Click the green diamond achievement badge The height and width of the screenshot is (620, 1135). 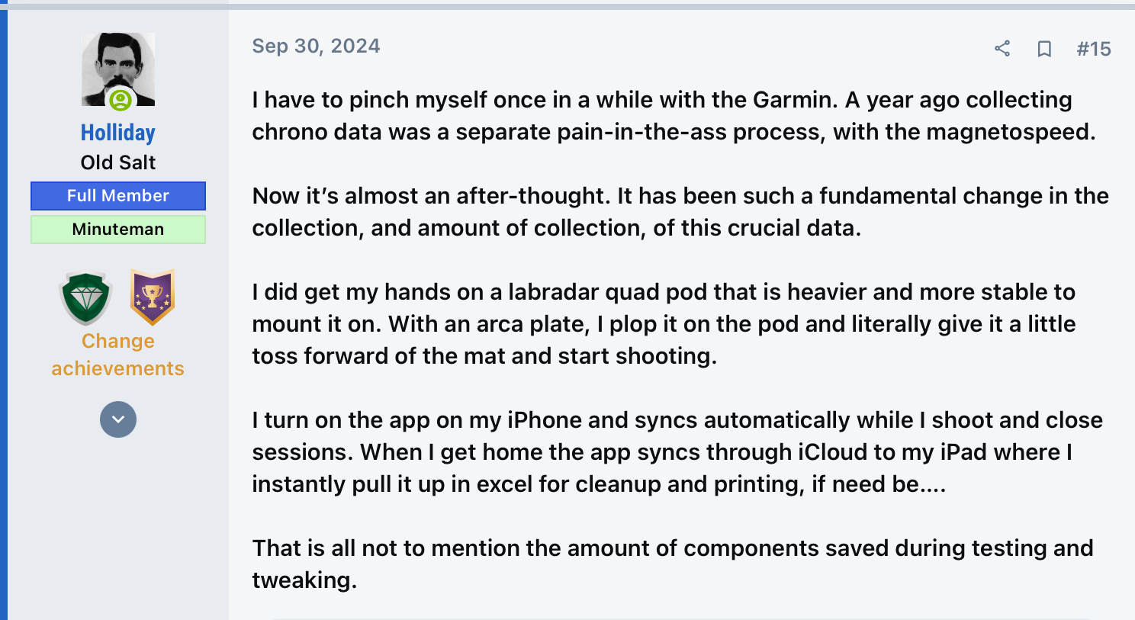point(86,298)
